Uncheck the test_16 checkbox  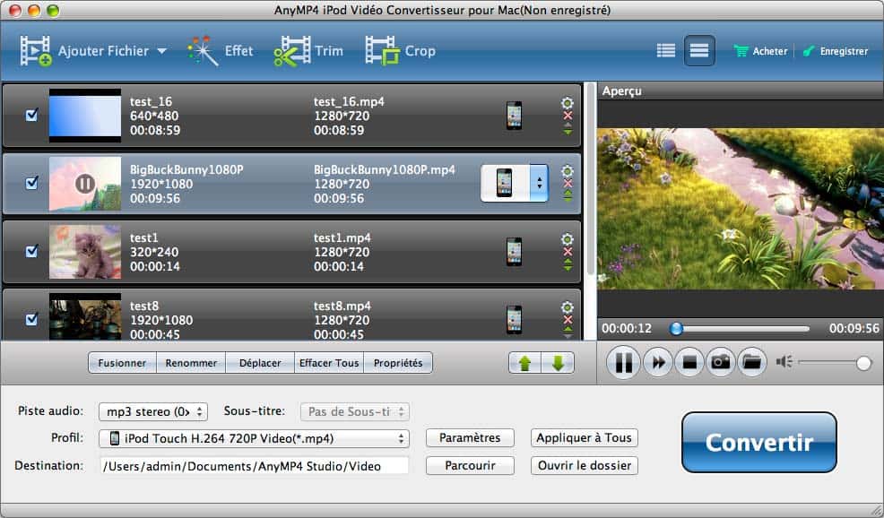coord(31,115)
